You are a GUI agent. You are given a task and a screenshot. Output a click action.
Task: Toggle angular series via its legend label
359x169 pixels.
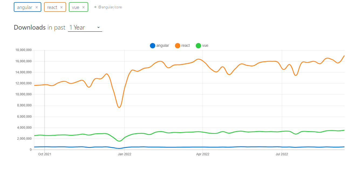163,46
